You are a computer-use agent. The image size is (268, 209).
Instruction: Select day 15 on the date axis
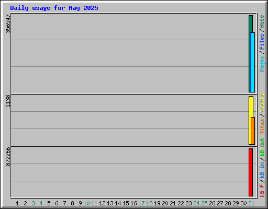126,203
